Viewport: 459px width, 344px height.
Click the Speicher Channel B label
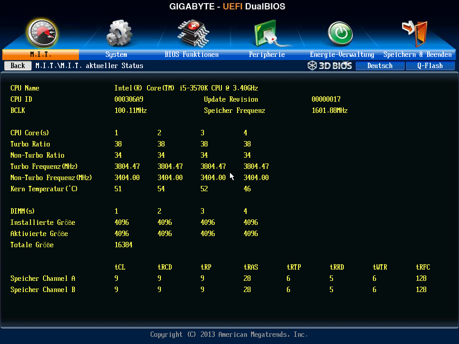click(43, 290)
